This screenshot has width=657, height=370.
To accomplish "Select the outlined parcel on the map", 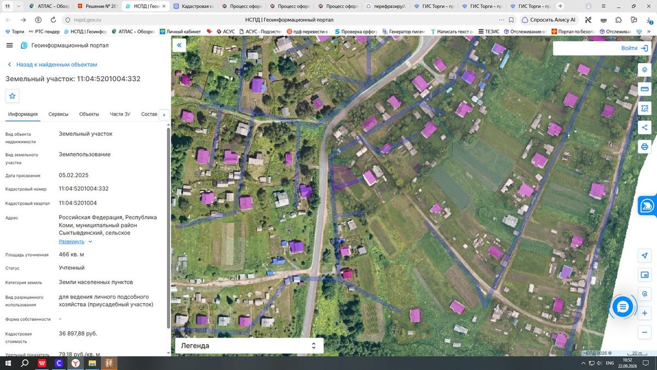I will [344, 177].
